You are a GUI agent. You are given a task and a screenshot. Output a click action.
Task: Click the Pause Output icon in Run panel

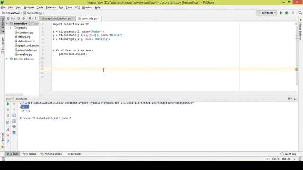click(8, 115)
